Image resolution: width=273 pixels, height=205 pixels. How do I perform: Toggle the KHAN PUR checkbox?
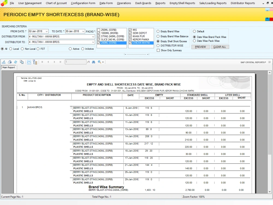130,36
